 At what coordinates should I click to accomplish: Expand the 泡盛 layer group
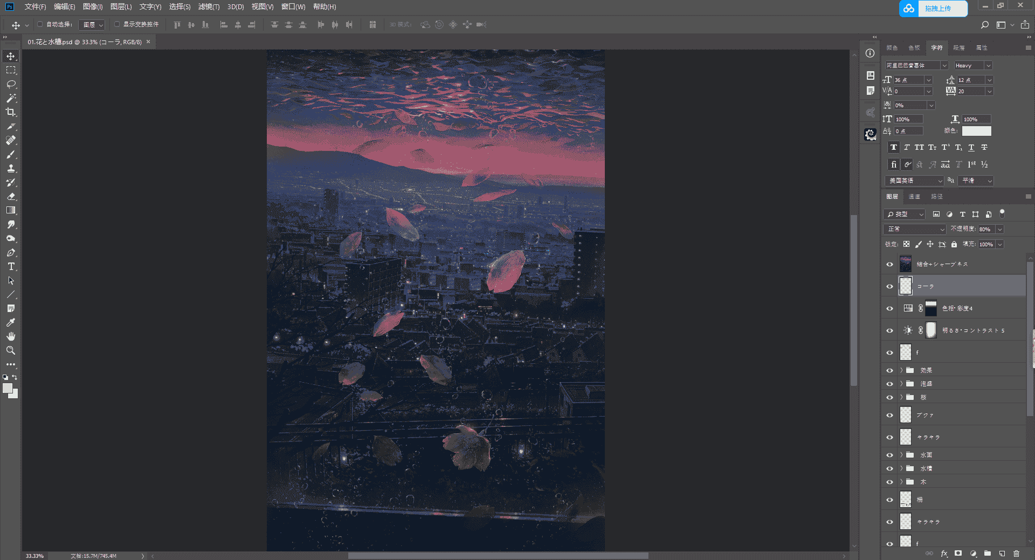(x=901, y=384)
